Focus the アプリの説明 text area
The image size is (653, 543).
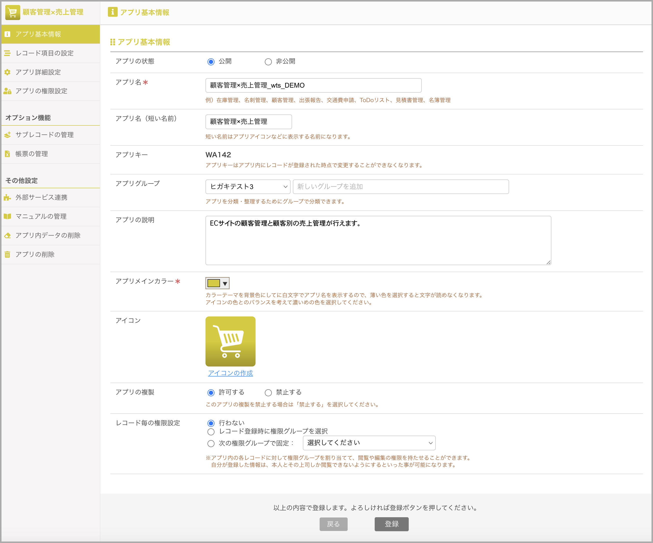[378, 240]
